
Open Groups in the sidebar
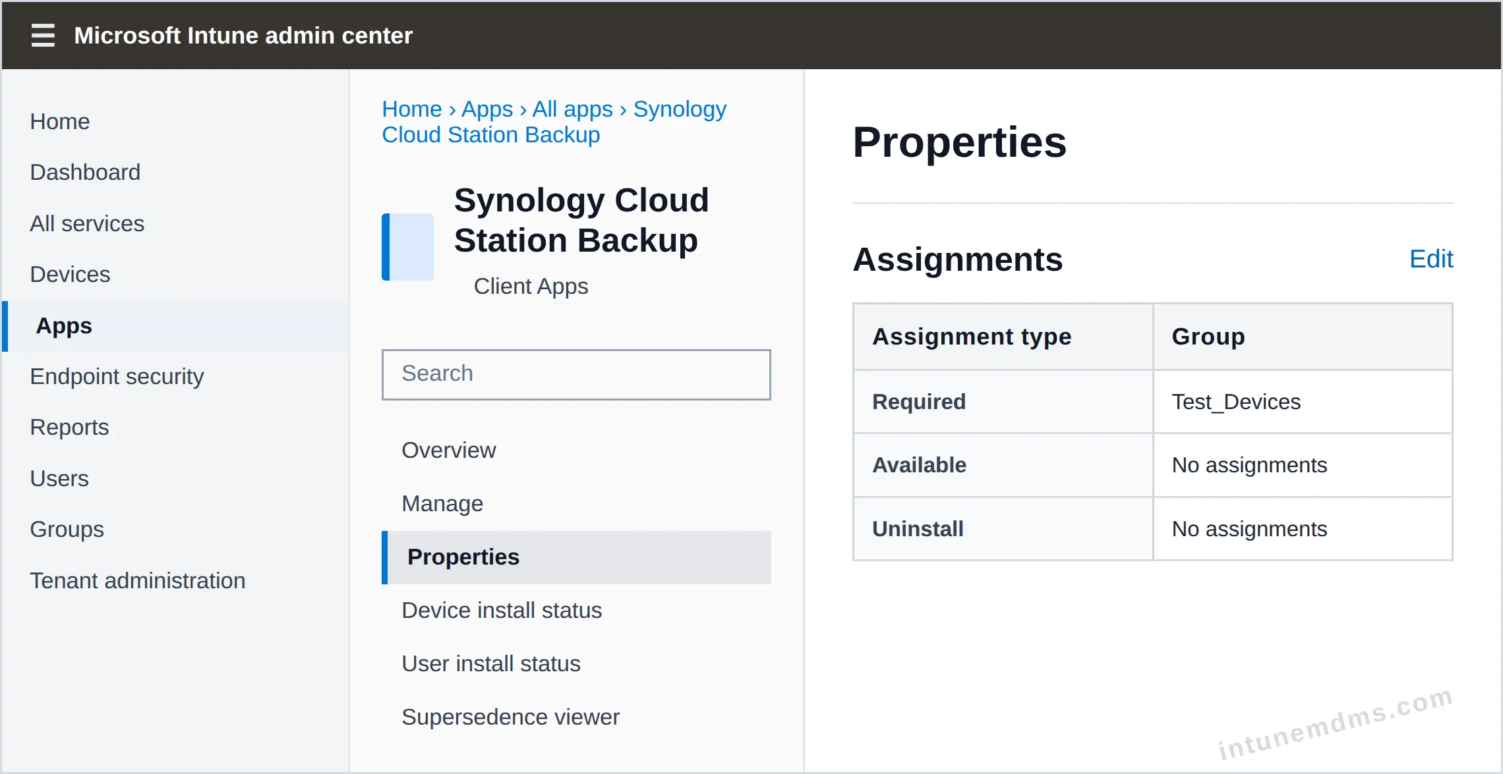tap(67, 529)
